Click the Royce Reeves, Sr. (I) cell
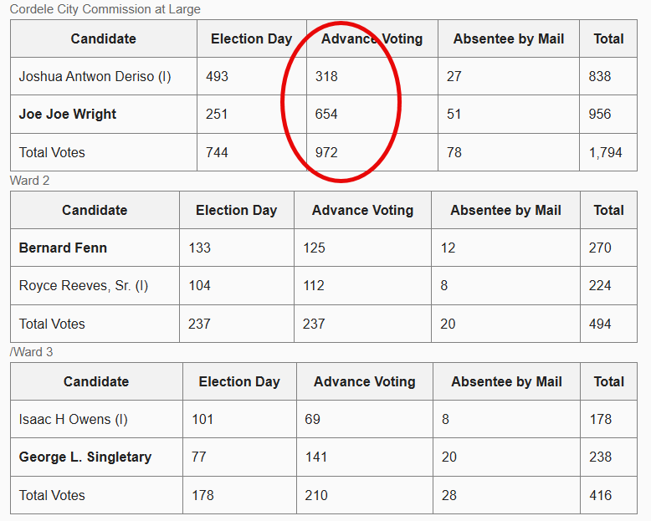 point(84,286)
